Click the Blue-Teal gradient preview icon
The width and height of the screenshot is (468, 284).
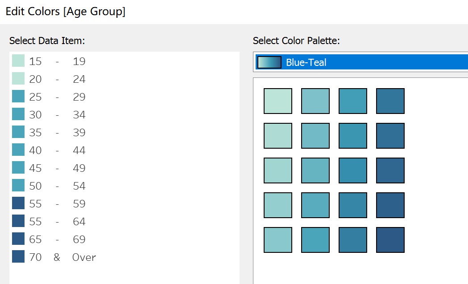[269, 62]
